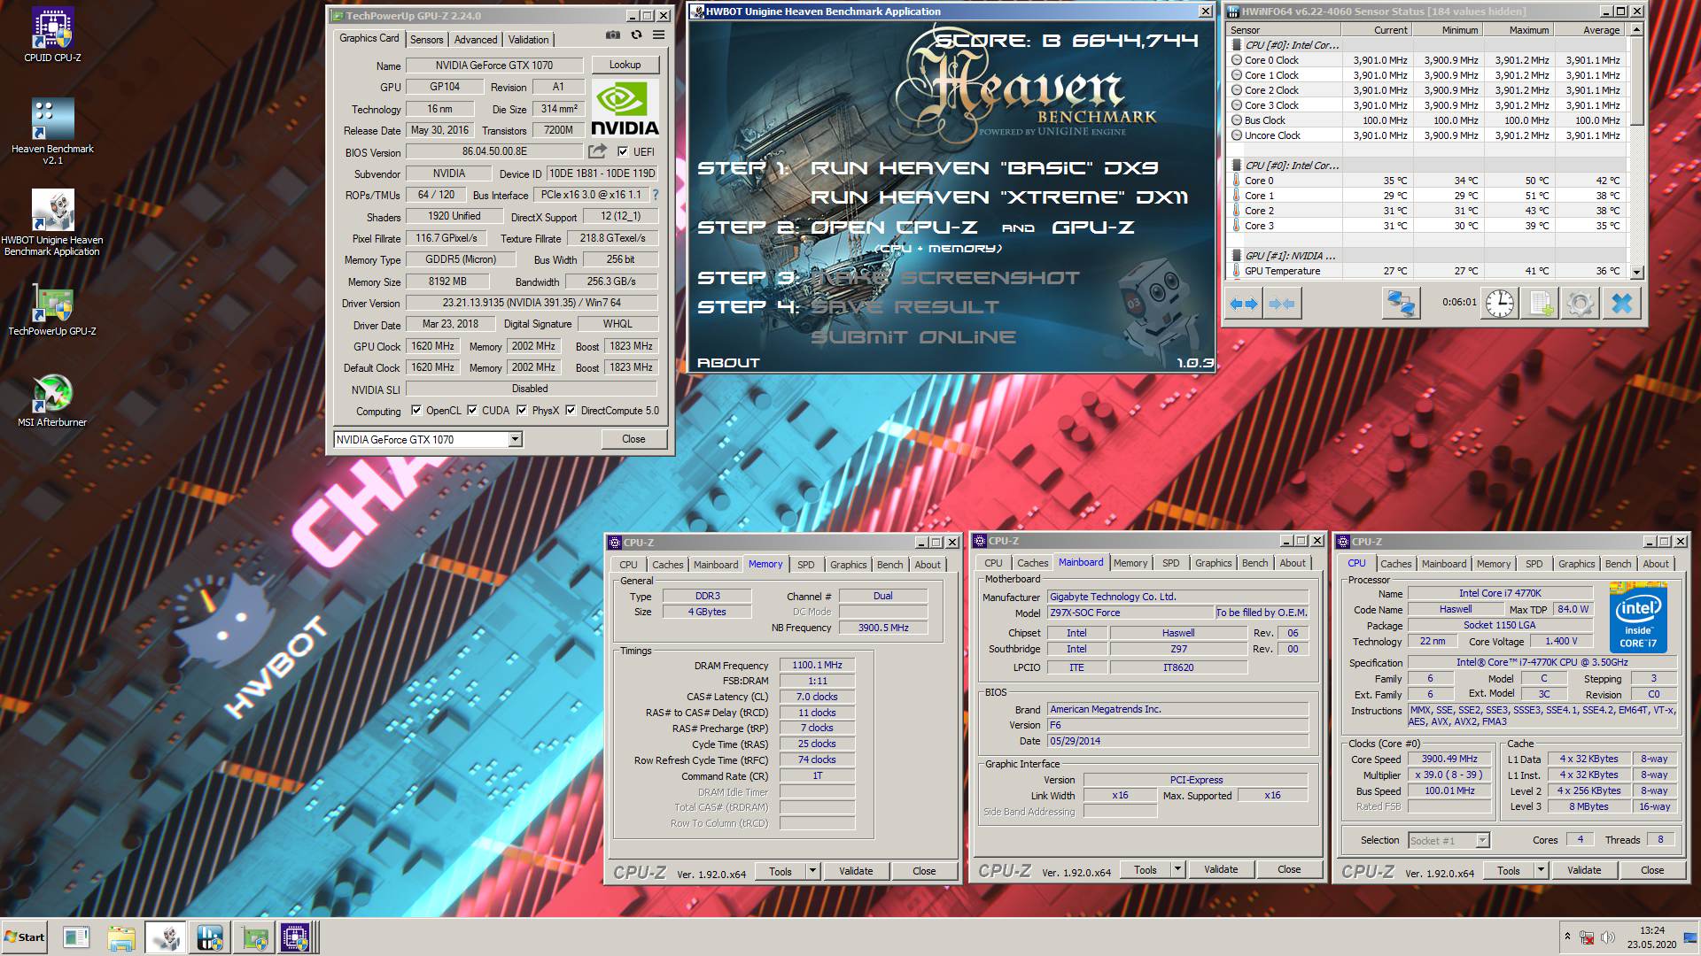Toggle DirectCompute 5.0 checkbox
1701x956 pixels.
pyautogui.click(x=571, y=410)
